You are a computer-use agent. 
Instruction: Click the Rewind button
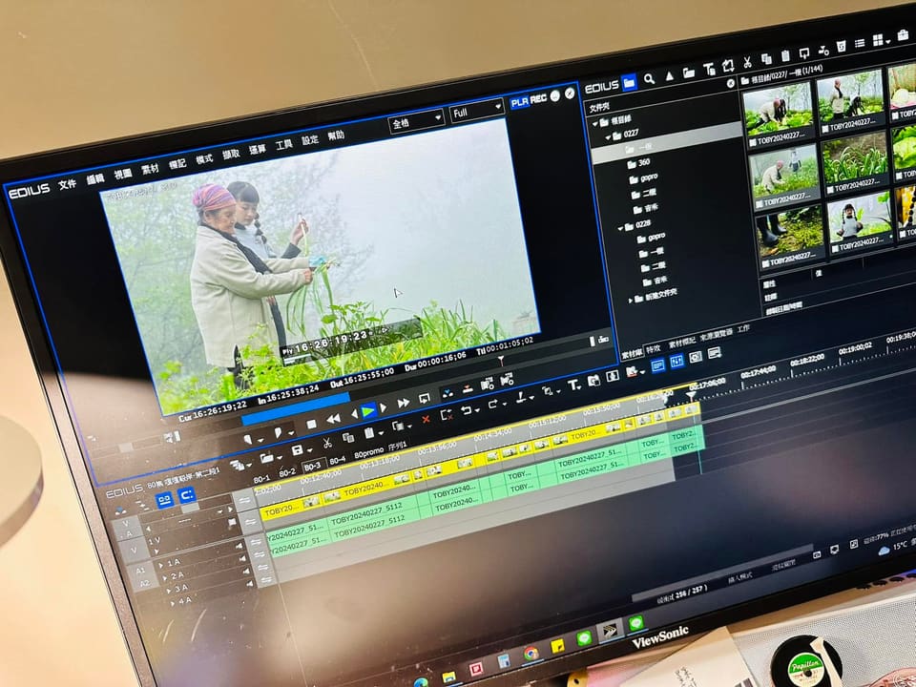pyautogui.click(x=334, y=419)
